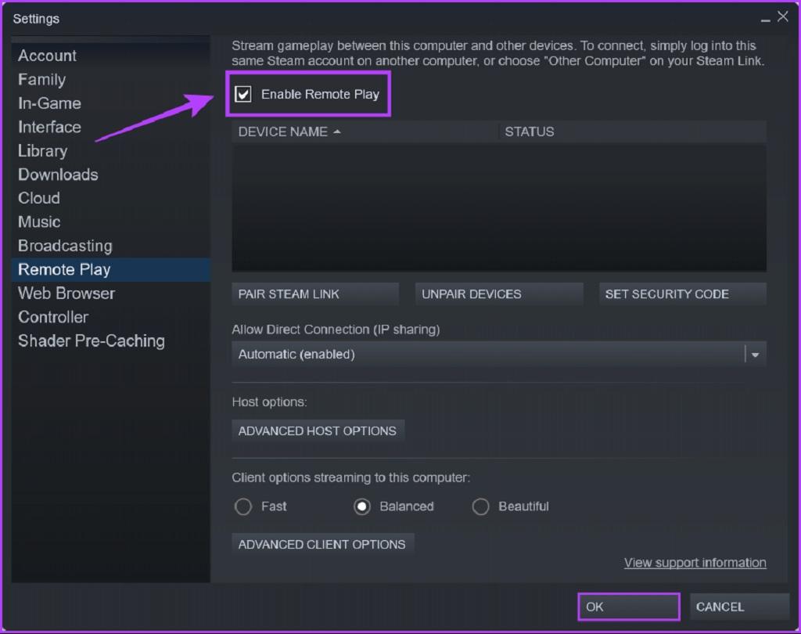The width and height of the screenshot is (801, 634).
Task: Discard changes with the CANCEL button
Action: (x=739, y=607)
